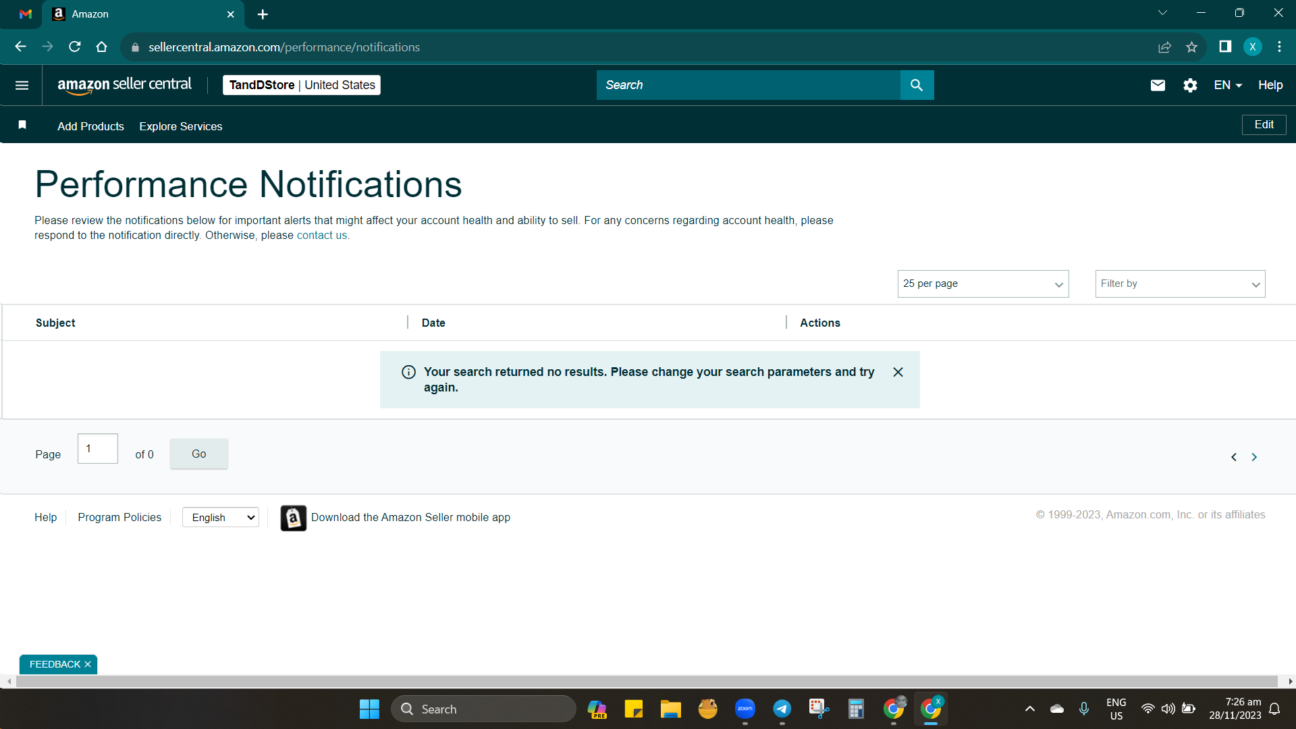Click the page number input box

point(98,448)
